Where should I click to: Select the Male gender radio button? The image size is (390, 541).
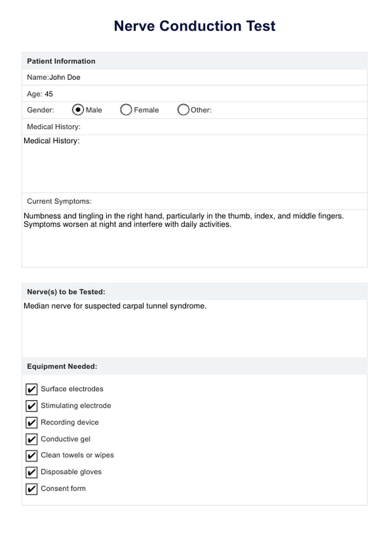click(78, 110)
